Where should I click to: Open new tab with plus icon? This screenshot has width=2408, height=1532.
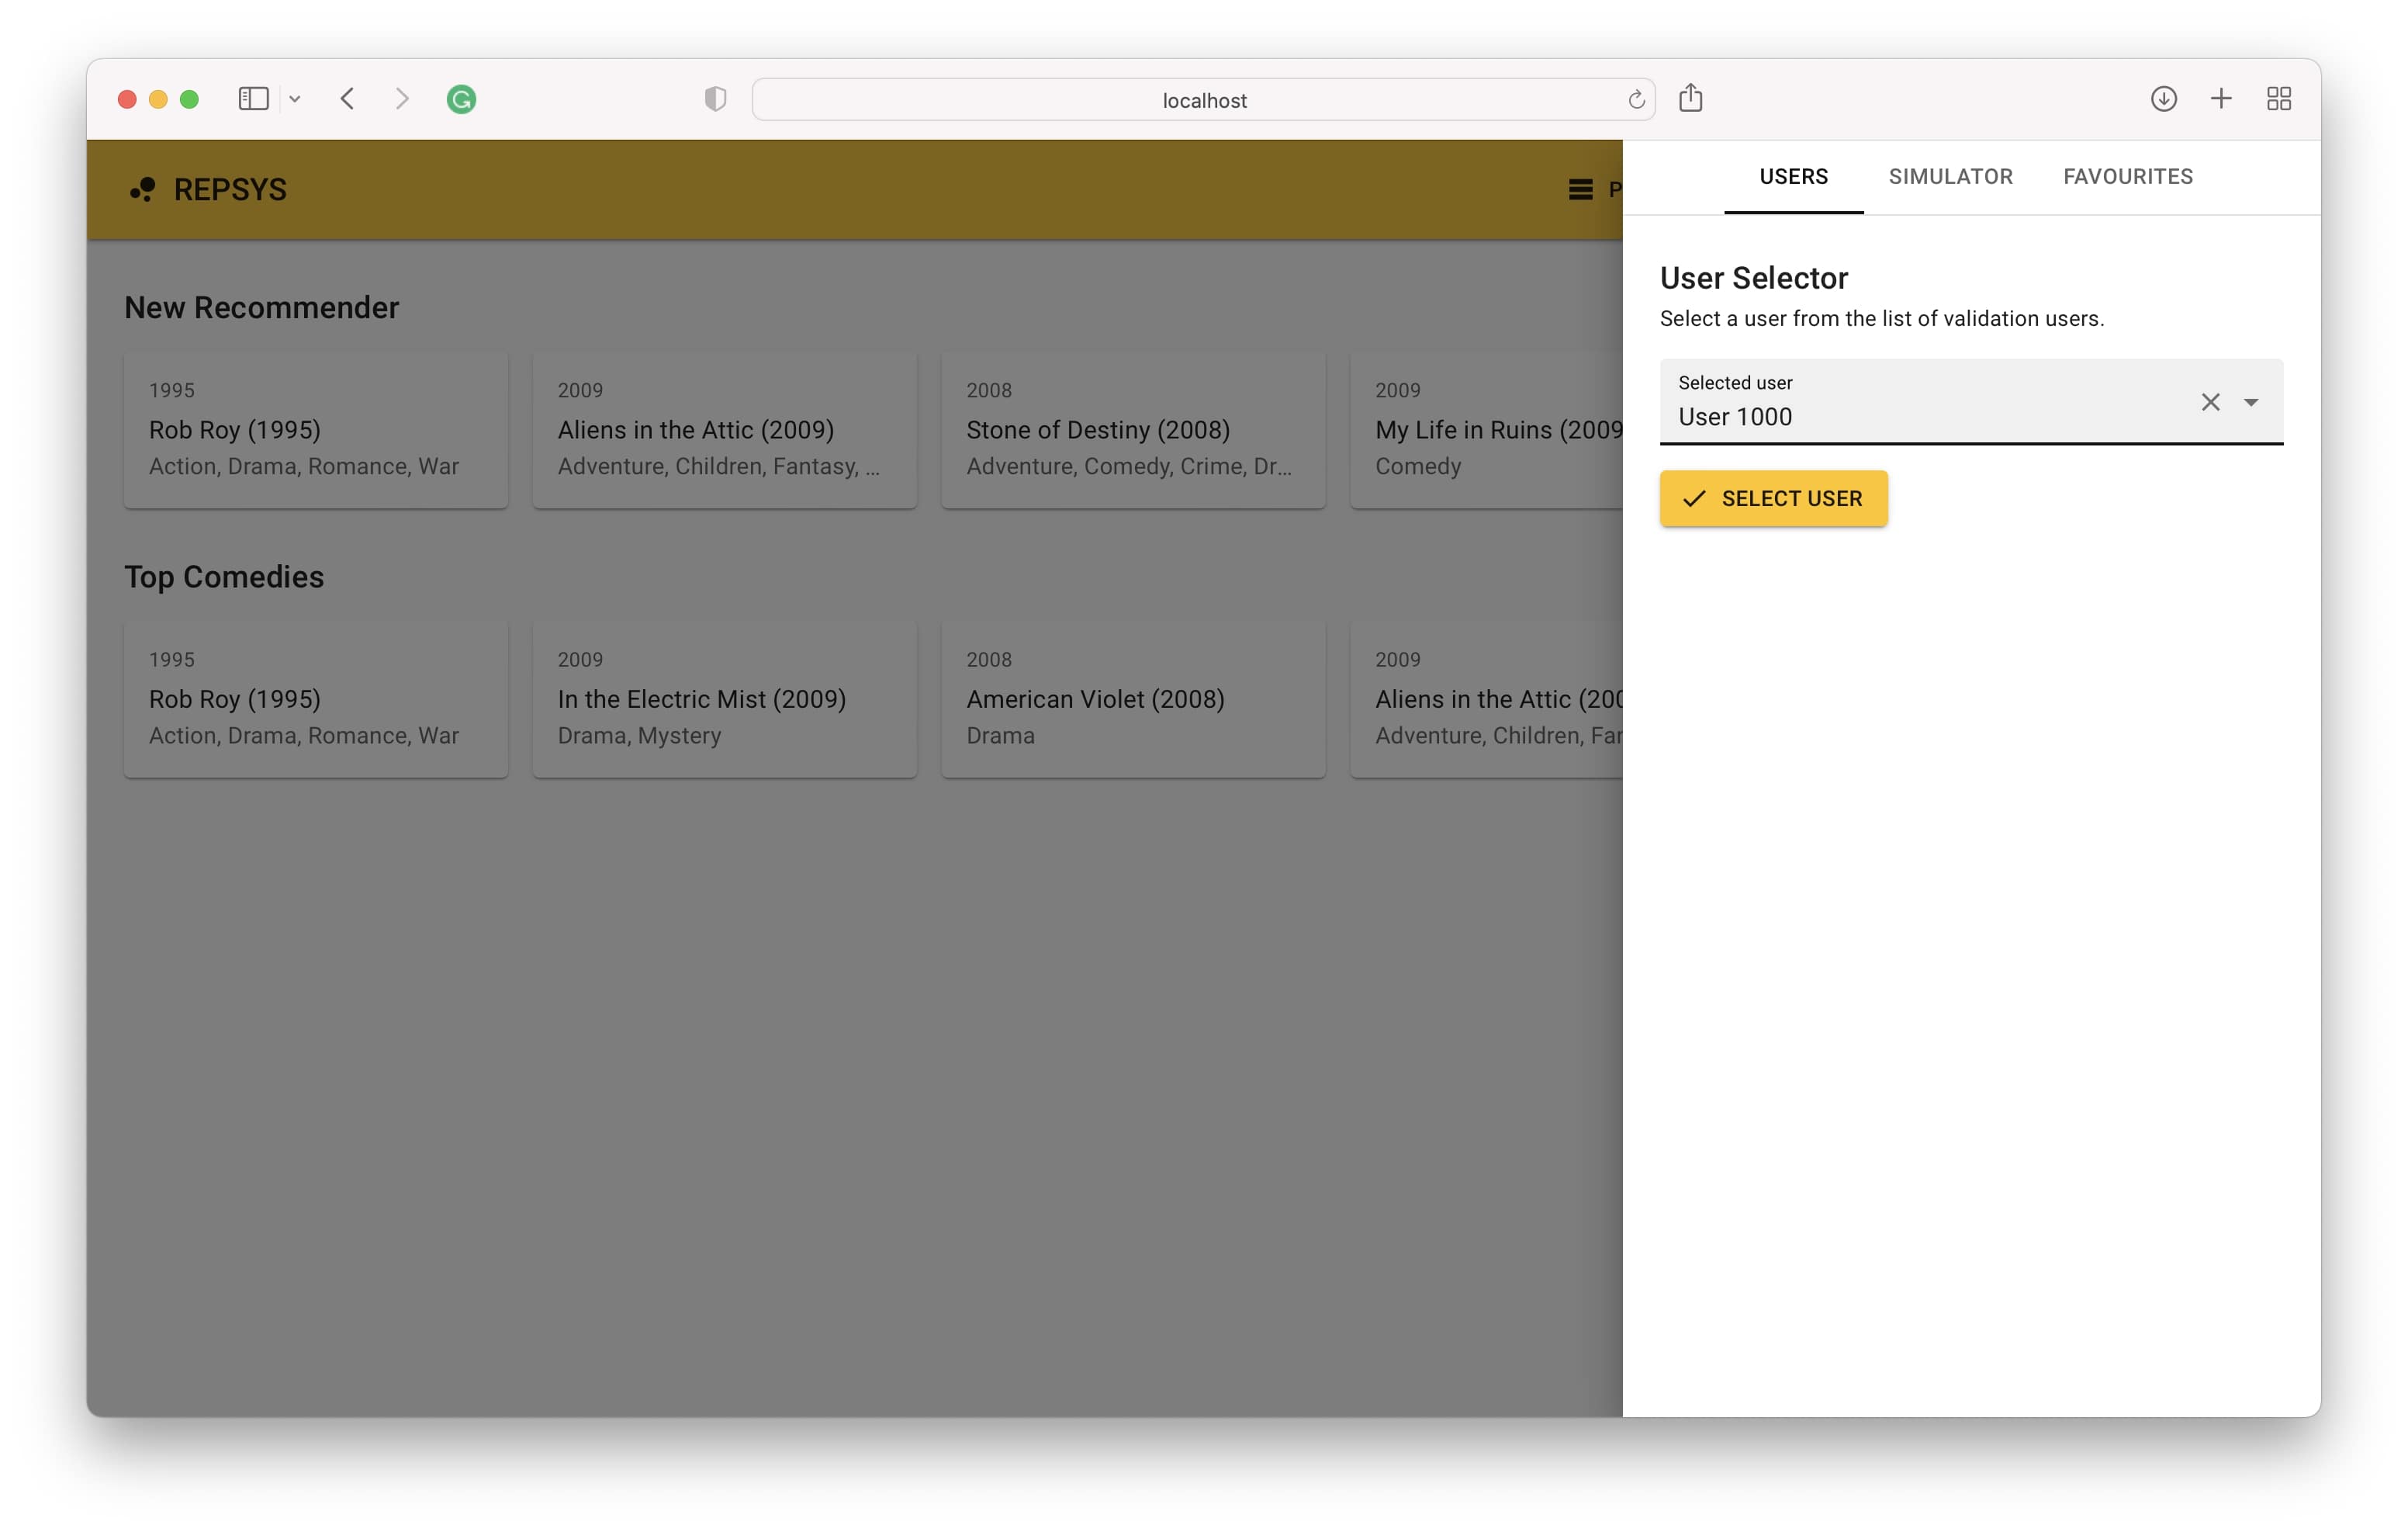(2221, 98)
